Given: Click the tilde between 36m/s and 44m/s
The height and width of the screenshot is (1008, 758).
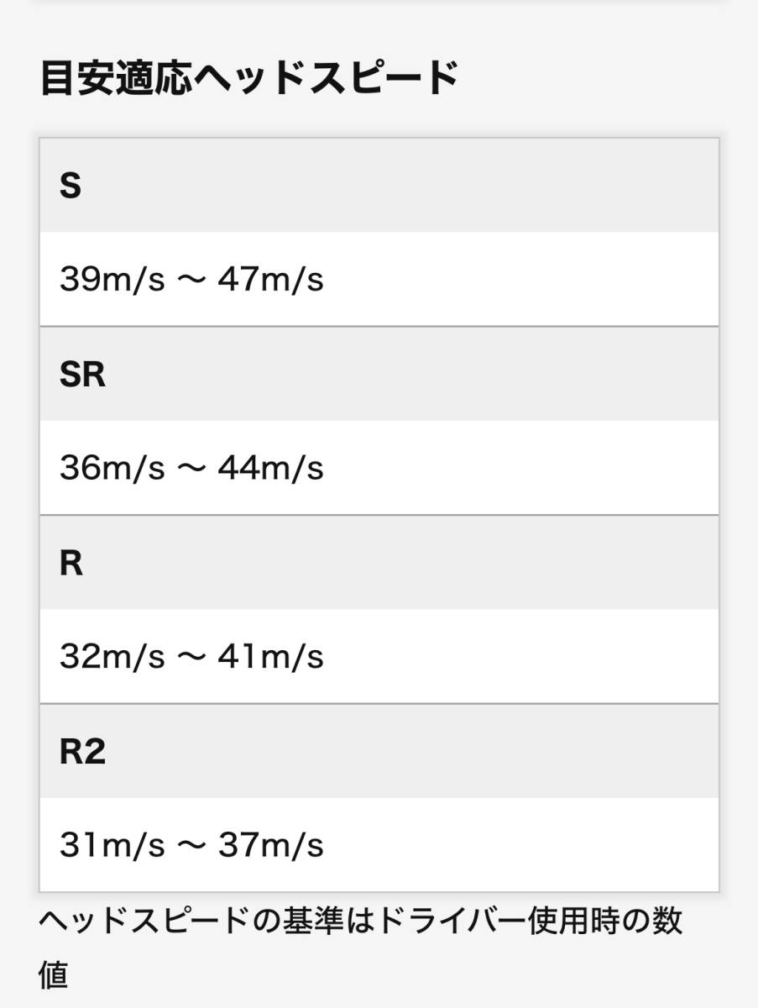Looking at the screenshot, I should (191, 468).
